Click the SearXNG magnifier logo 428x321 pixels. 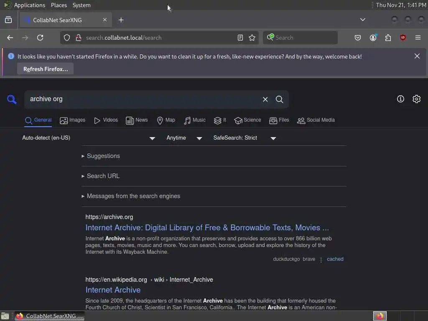pyautogui.click(x=12, y=99)
